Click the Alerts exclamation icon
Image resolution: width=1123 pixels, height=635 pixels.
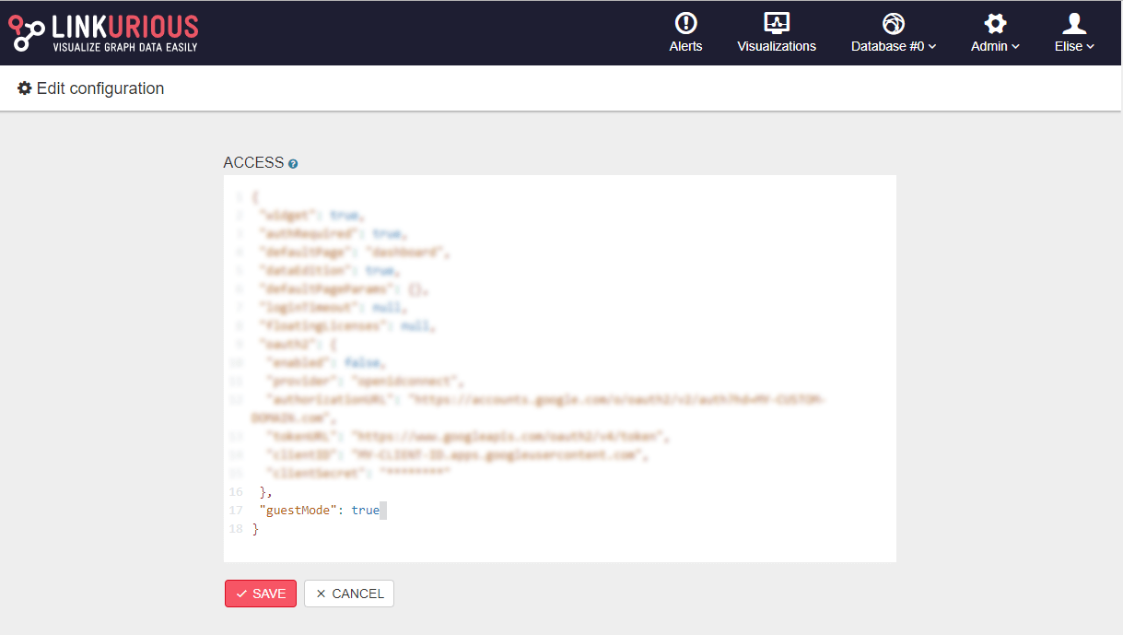(x=685, y=23)
